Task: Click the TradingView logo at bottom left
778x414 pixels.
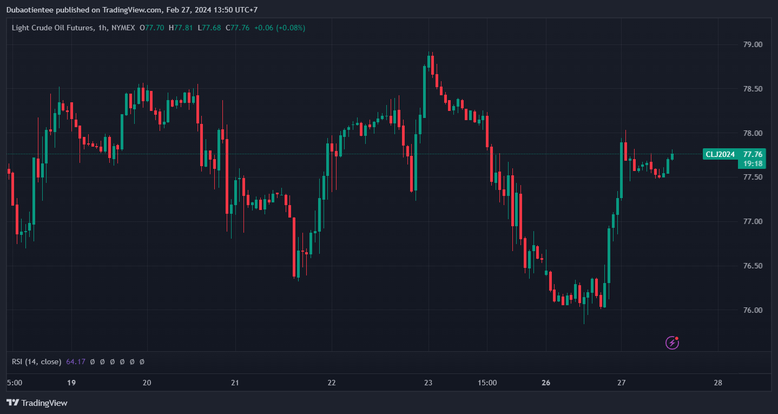Action: (37, 403)
